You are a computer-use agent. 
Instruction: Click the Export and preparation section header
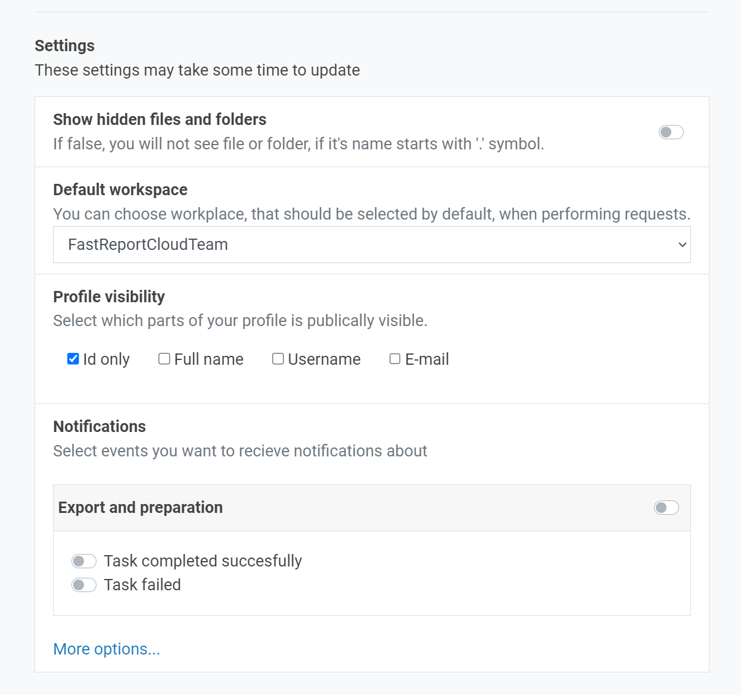point(141,508)
